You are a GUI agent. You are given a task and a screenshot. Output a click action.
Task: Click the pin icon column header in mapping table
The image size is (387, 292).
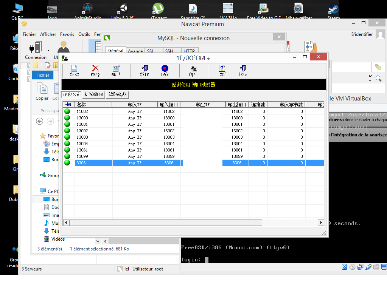coord(68,105)
